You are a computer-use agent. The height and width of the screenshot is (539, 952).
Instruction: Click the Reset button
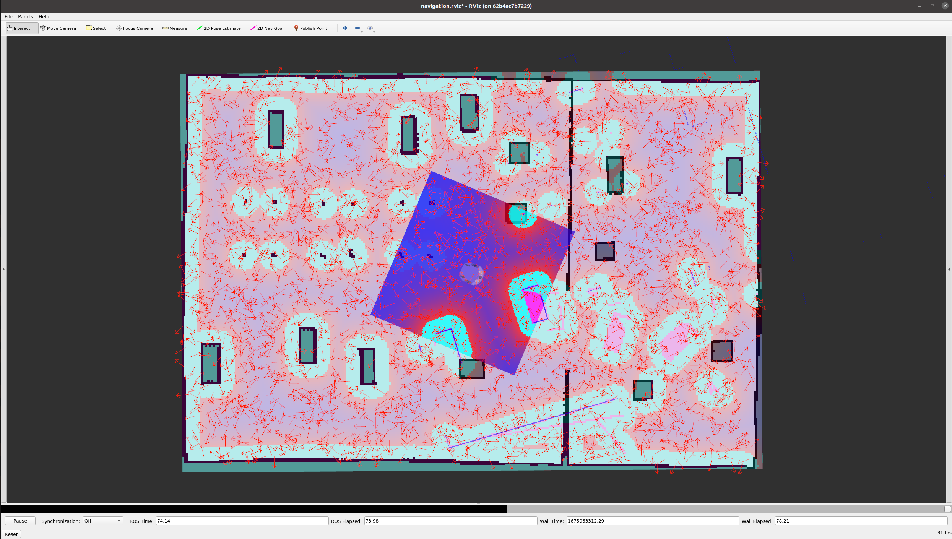(x=11, y=534)
